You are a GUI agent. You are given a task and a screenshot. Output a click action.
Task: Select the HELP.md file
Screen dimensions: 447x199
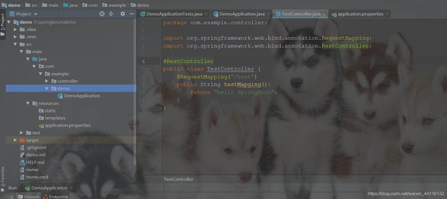coord(32,162)
